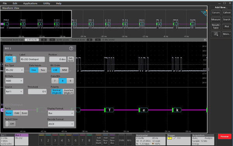Screen dimensions: 233x146
Task: Open the Utility menu
Action: pos(47,3)
